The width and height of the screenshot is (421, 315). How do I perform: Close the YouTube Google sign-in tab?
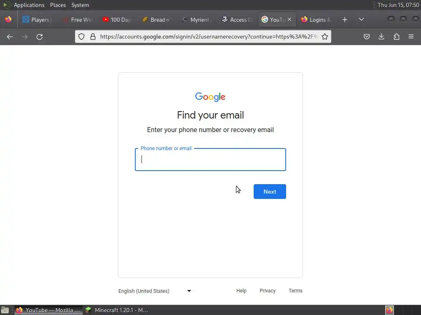tap(289, 19)
